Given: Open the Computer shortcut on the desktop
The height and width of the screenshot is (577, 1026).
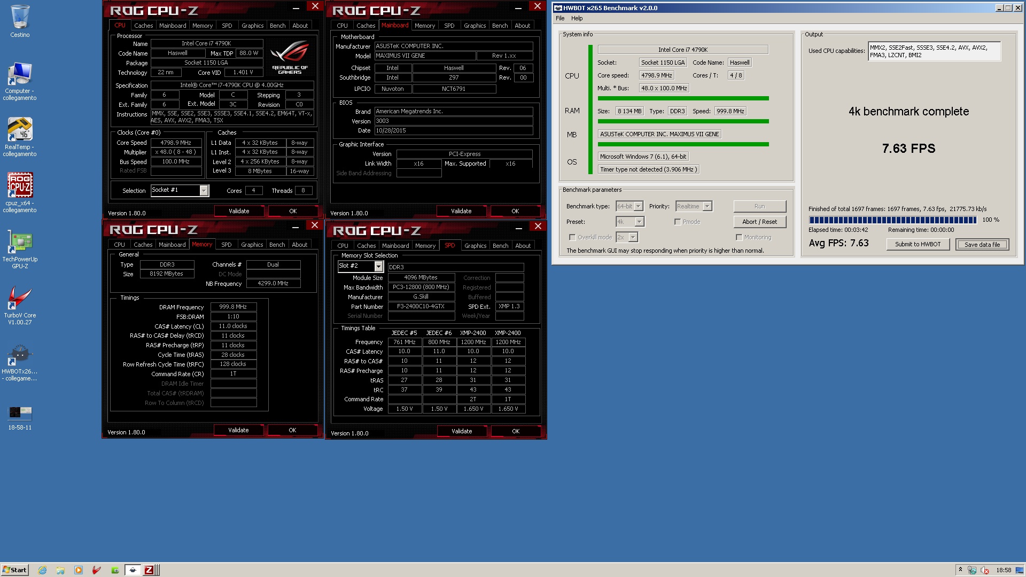Looking at the screenshot, I should pos(20,81).
